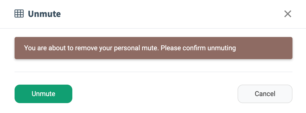Click the bold Unmute dialog heading
This screenshot has width=306, height=113.
44,14
